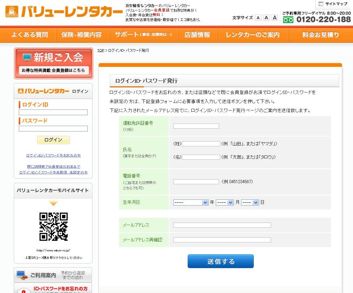Open the birth month dropdown
This screenshot has width=353, height=293.
click(225, 202)
